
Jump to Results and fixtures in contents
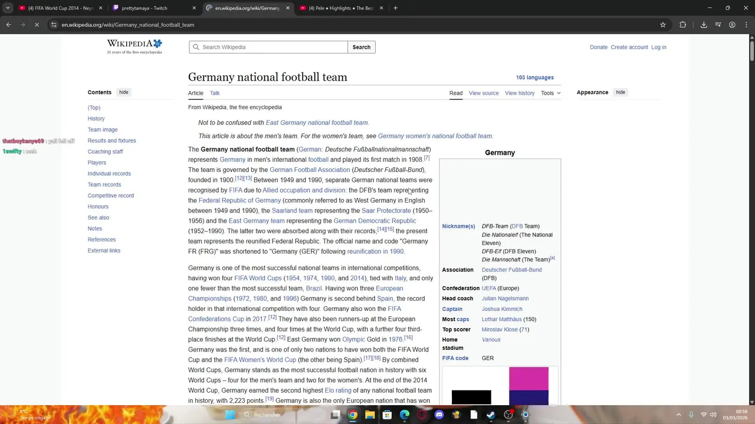(111, 141)
